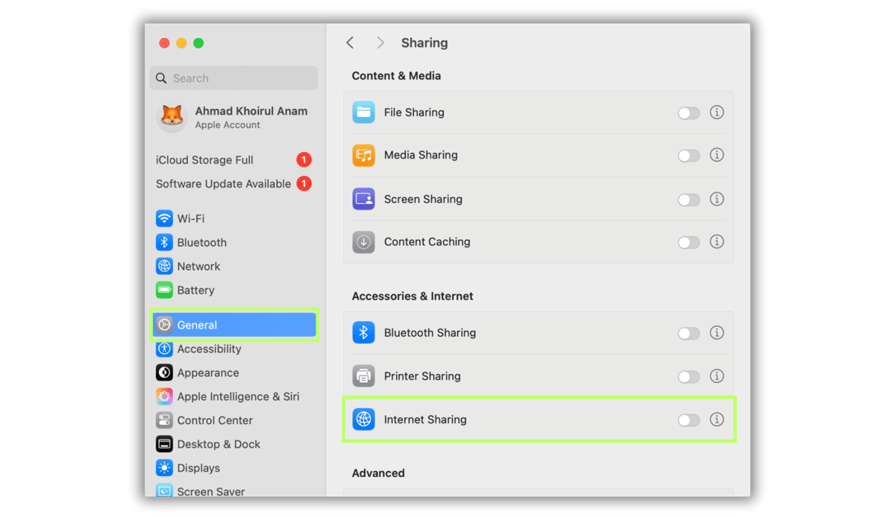Open Accessibility settings label
Viewport: 895px width, 520px height.
(209, 349)
